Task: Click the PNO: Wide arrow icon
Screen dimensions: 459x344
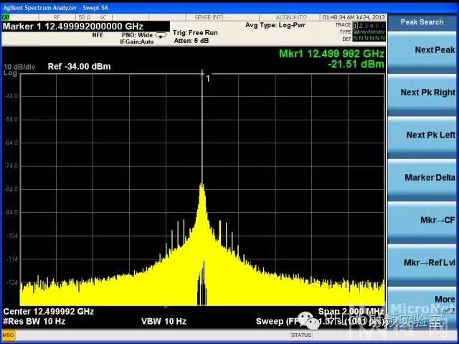Action: [161, 35]
